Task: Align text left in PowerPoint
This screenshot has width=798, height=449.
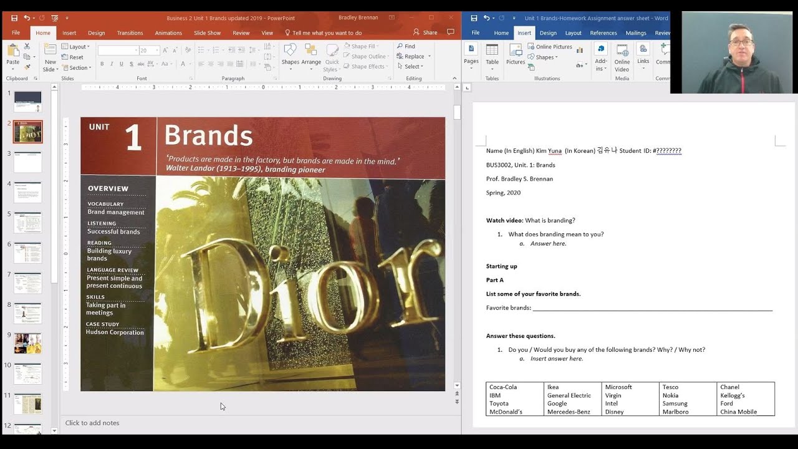Action: [x=201, y=64]
